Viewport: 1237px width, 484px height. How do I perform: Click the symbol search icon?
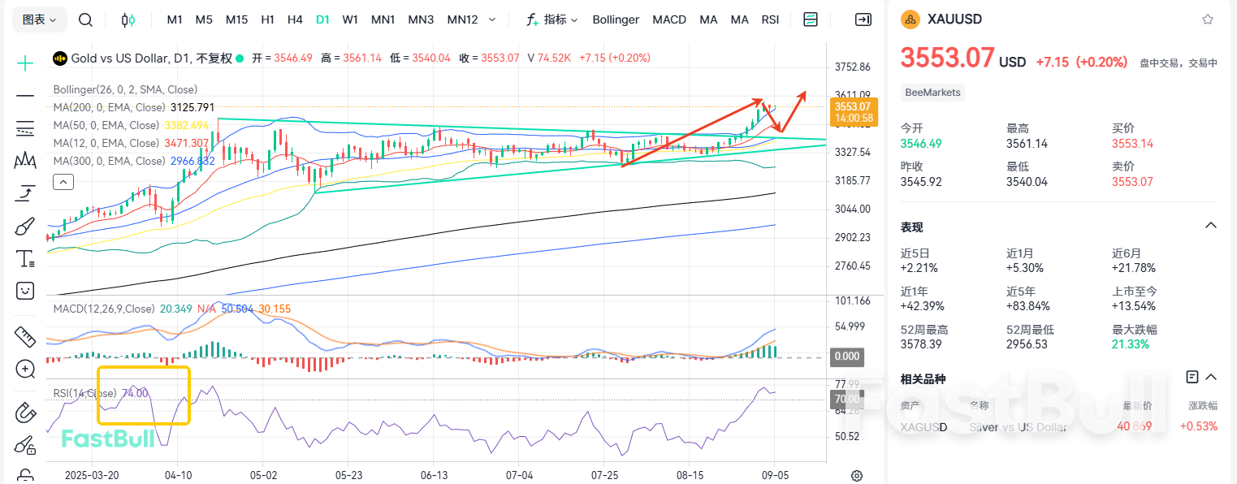point(85,19)
